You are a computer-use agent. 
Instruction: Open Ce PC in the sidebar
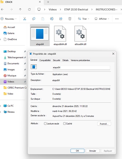pyautogui.click(x=8, y=106)
